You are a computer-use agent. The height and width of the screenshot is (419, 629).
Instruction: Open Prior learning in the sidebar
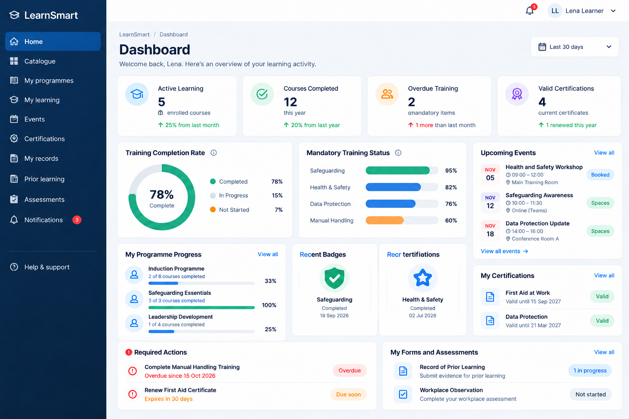tap(53, 179)
